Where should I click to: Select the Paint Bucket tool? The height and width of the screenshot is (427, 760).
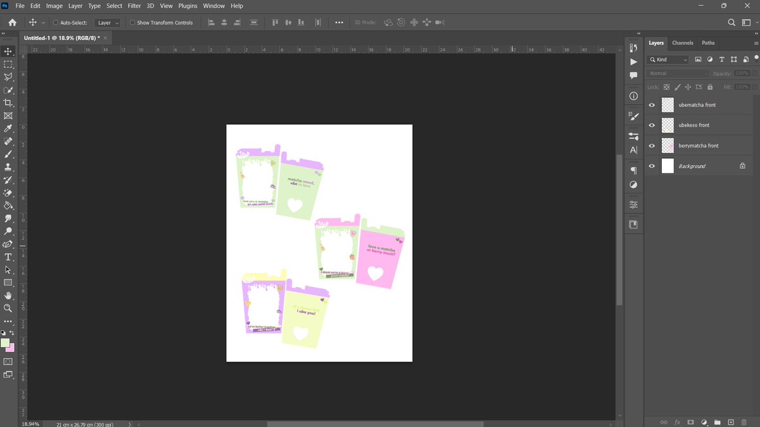pos(8,206)
